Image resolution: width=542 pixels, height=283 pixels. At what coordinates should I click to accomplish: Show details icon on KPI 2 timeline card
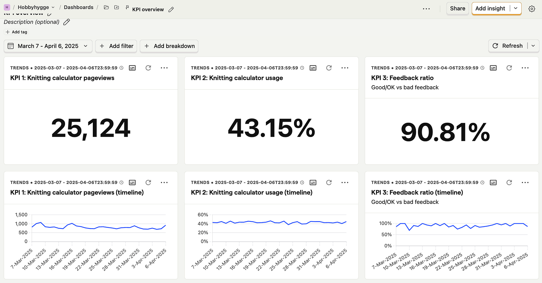click(313, 183)
